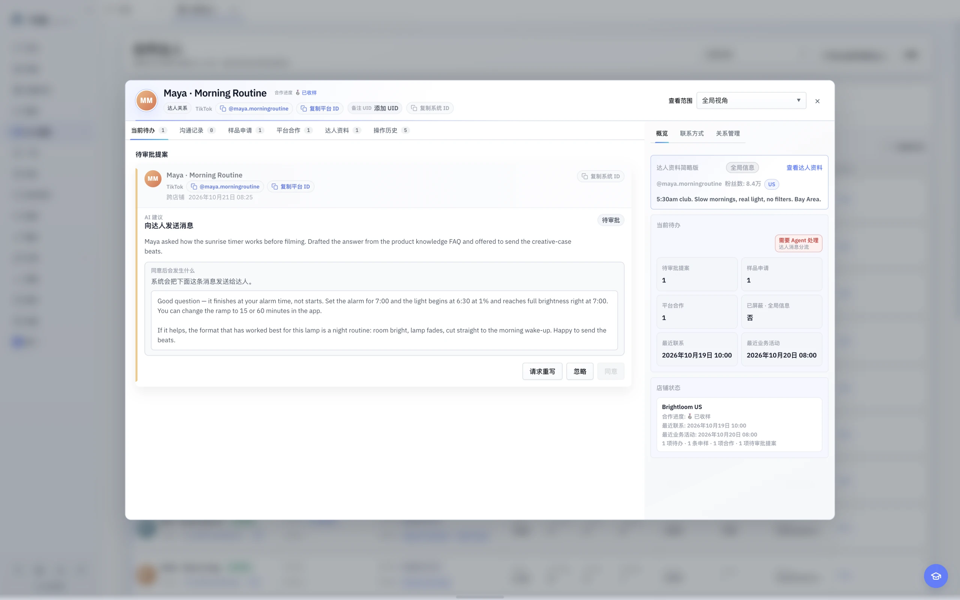The height and width of the screenshot is (600, 960).
Task: Open the 概览 side tab
Action: tap(661, 133)
